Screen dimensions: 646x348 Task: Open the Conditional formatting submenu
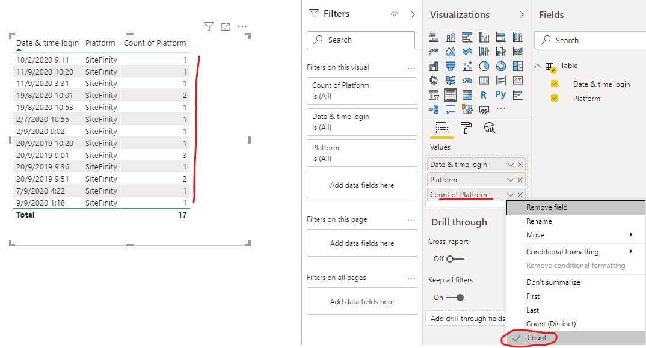click(576, 252)
